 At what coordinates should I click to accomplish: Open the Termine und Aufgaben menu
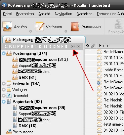point(110,14)
